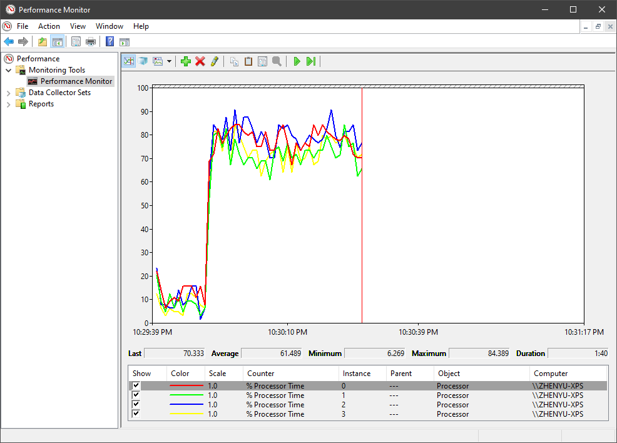This screenshot has width=617, height=443.
Task: Click the blue color line for Instance 2
Action: click(x=186, y=405)
